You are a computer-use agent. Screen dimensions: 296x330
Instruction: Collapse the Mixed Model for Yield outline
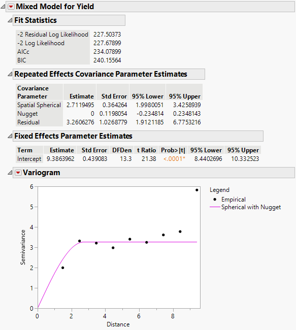point(3,7)
